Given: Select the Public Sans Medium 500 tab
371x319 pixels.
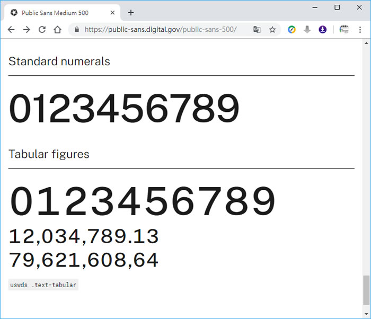Looking at the screenshot, I should tap(62, 13).
